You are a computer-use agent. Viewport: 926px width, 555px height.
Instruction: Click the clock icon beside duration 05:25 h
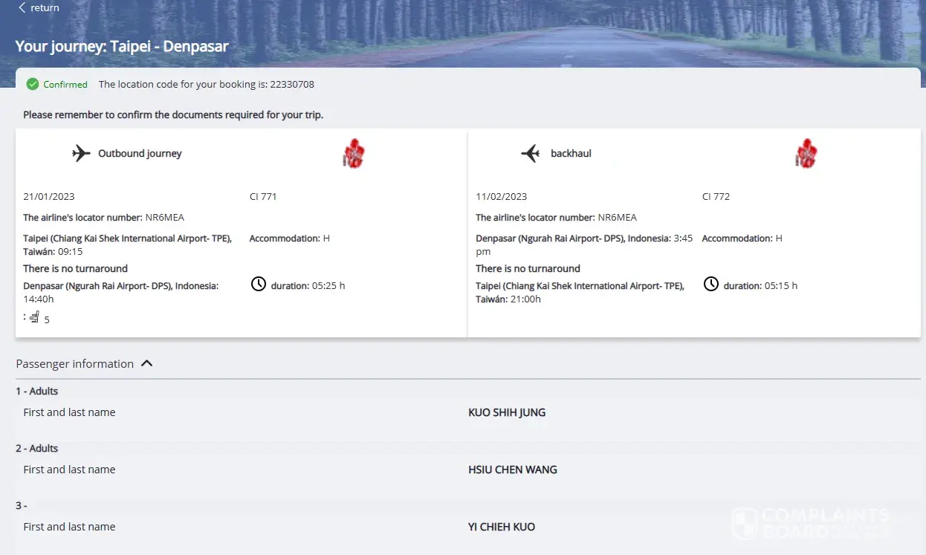[x=258, y=285]
